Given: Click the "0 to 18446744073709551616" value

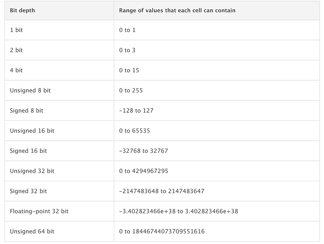Looking at the screenshot, I should coord(162,231).
